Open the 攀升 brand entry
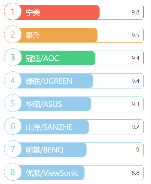 point(33,35)
